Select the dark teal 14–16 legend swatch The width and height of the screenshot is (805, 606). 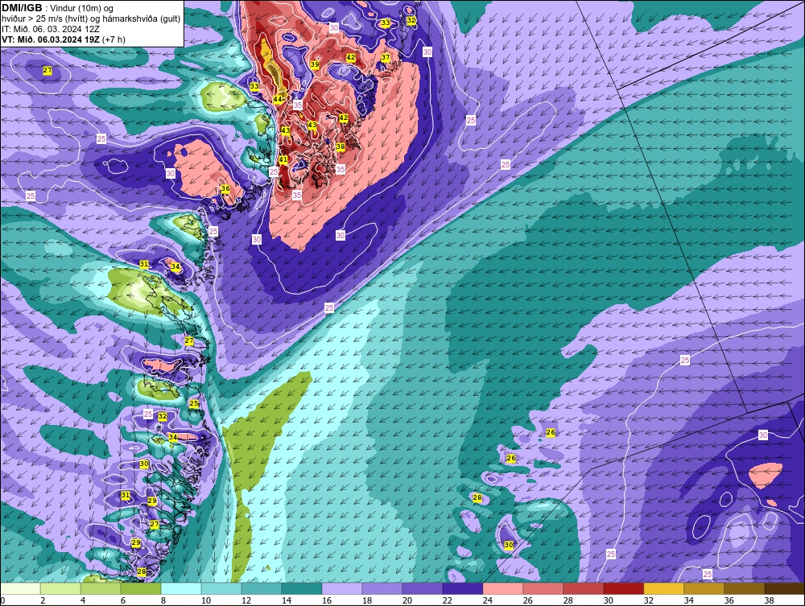pos(302,588)
